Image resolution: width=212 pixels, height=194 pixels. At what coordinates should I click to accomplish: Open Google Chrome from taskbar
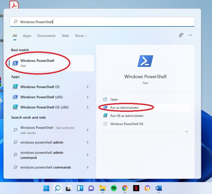[x=125, y=188]
